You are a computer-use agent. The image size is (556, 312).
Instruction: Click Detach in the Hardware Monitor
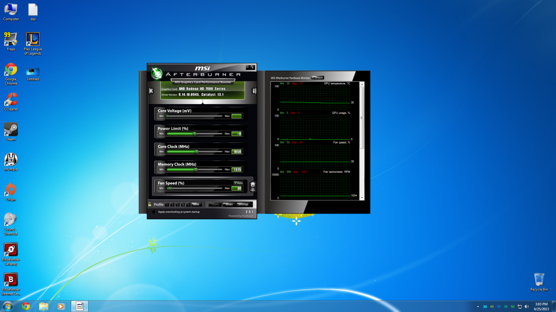point(318,77)
